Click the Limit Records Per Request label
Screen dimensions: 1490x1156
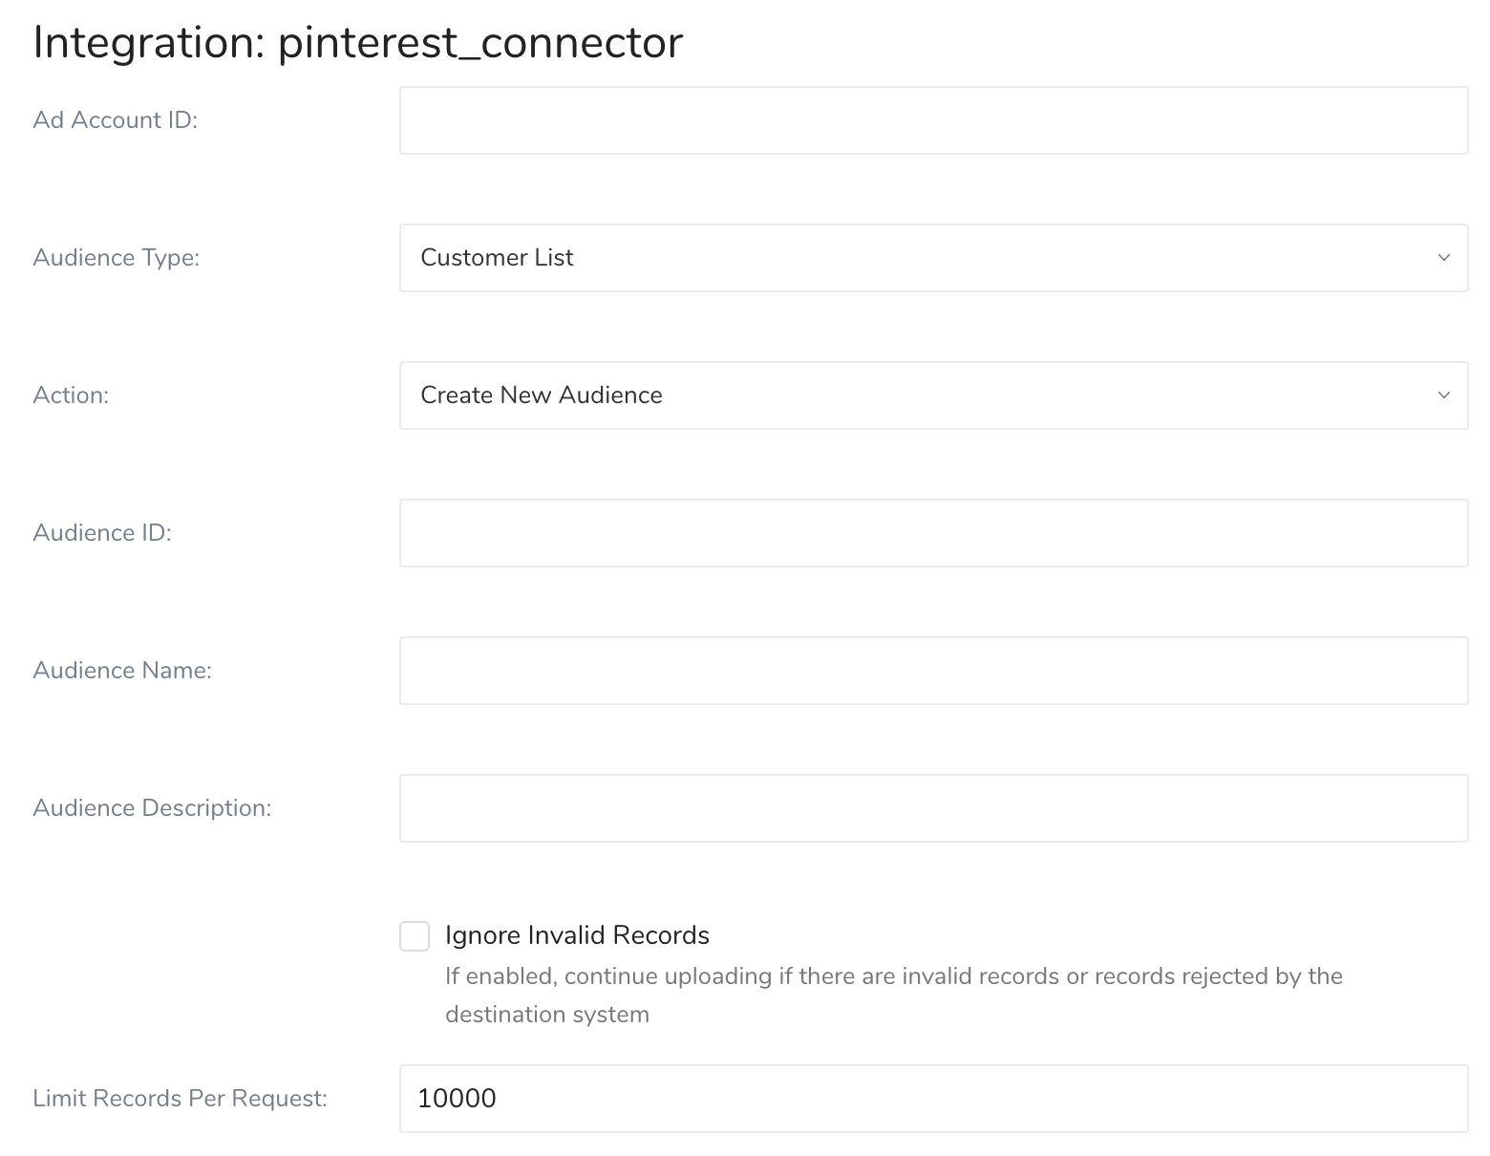180,1099
